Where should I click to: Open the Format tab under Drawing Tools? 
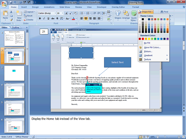[136, 7]
